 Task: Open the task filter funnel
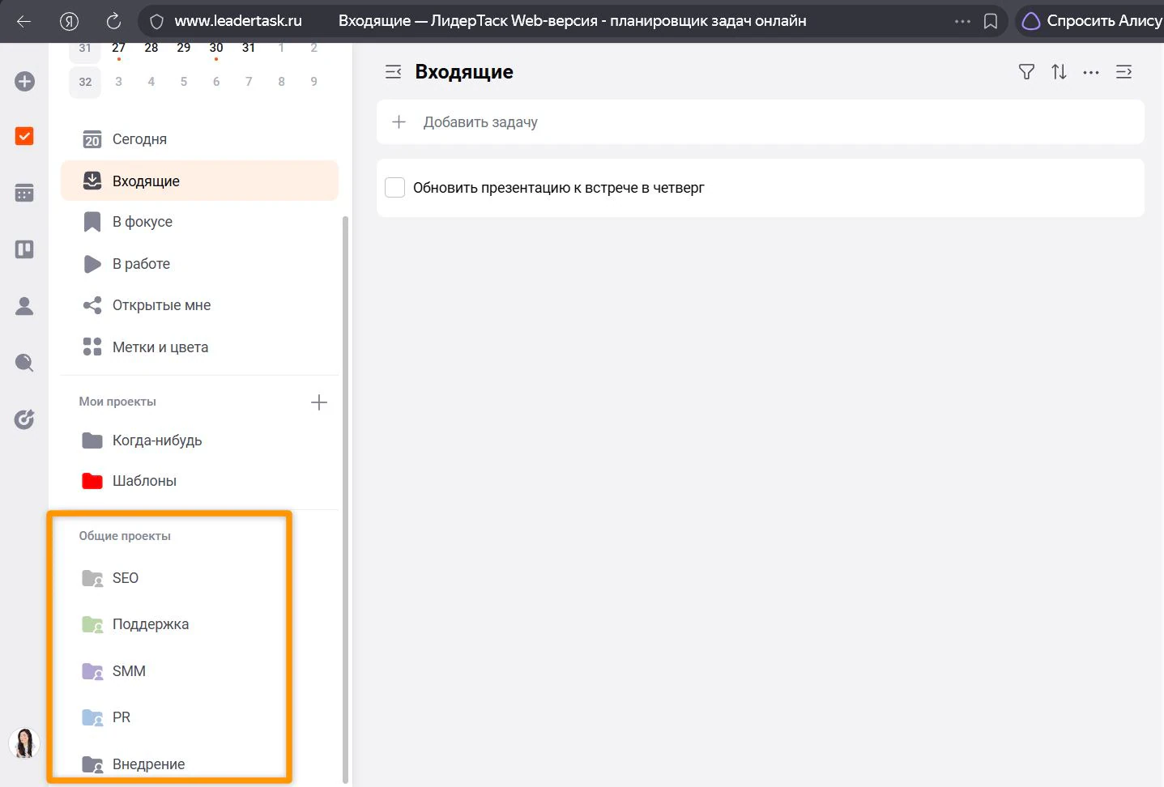[1026, 72]
